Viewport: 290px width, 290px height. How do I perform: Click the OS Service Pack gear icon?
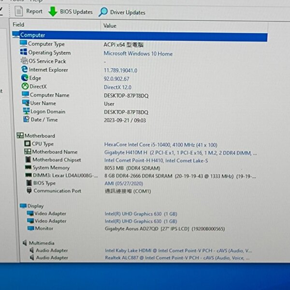pos(24,60)
